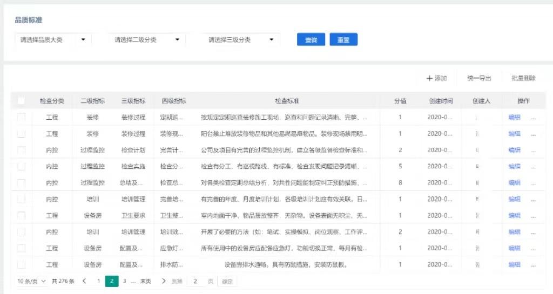This screenshot has height=294, width=553.
Task: Click 编辑 for the 排水防 row
Action: [515, 264]
